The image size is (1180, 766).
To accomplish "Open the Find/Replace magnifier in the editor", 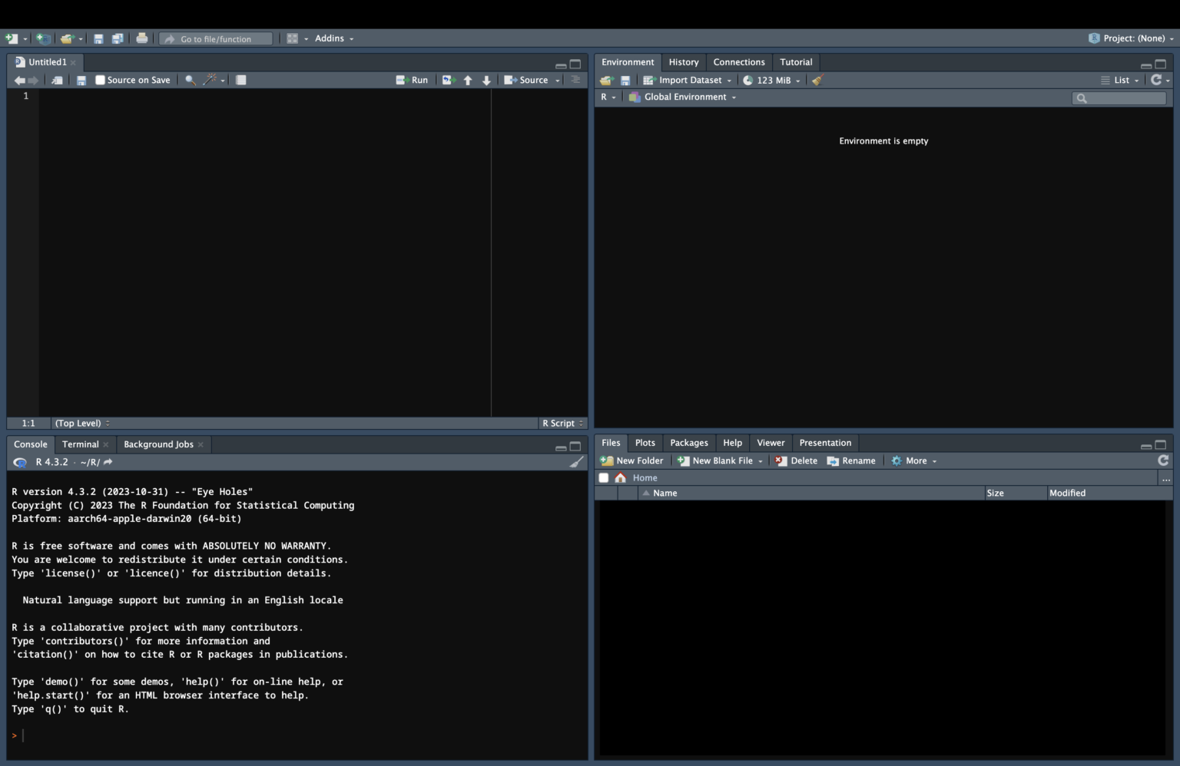I will coord(190,79).
